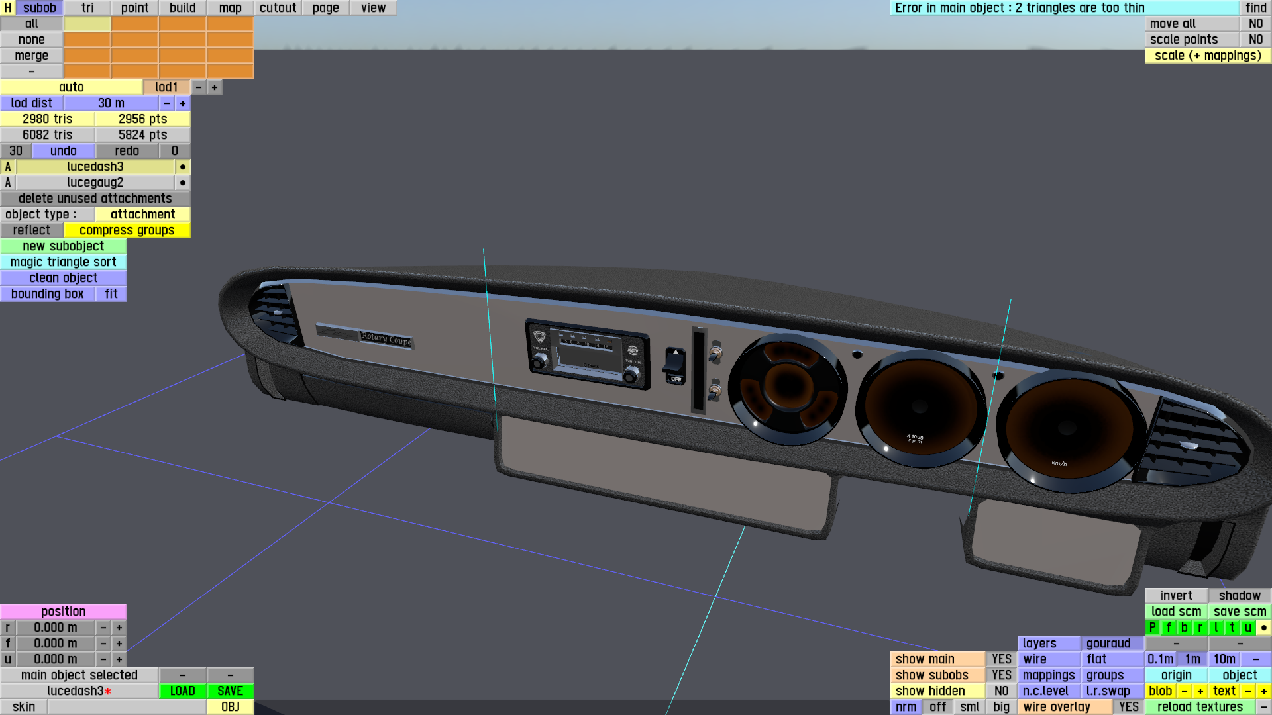Viewport: 1272px width, 715px height.
Task: Click the blob plus button
Action: pos(1200,691)
